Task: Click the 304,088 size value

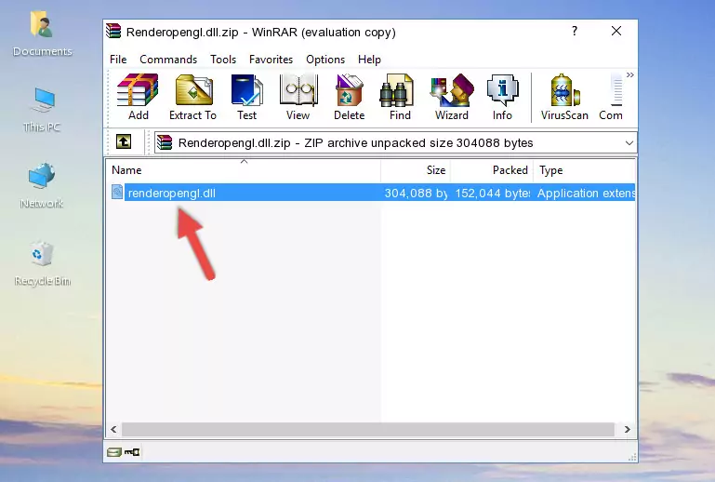Action: tap(416, 193)
